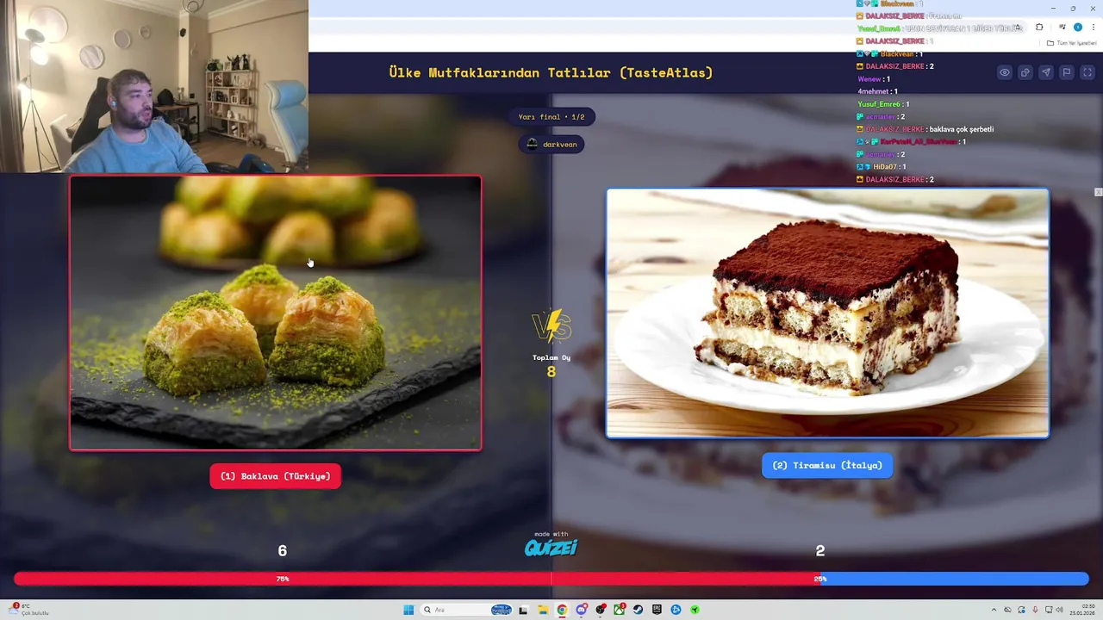This screenshot has height=620, width=1103.
Task: Open the Tüm Yer İşaretleri bookmarks folder
Action: (x=1072, y=43)
